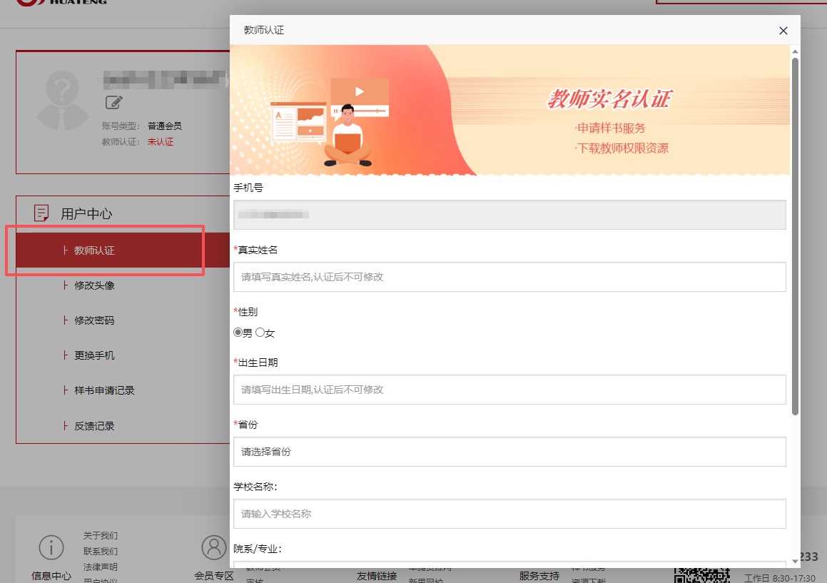Click the edit profile pencil icon

pyautogui.click(x=114, y=102)
